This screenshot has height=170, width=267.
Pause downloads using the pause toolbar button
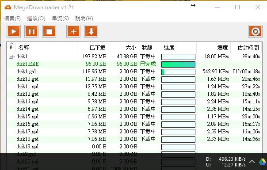click(31, 31)
